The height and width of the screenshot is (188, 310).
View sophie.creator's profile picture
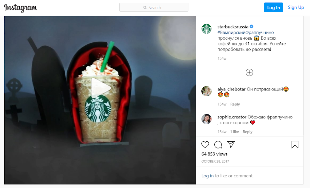(x=206, y=119)
